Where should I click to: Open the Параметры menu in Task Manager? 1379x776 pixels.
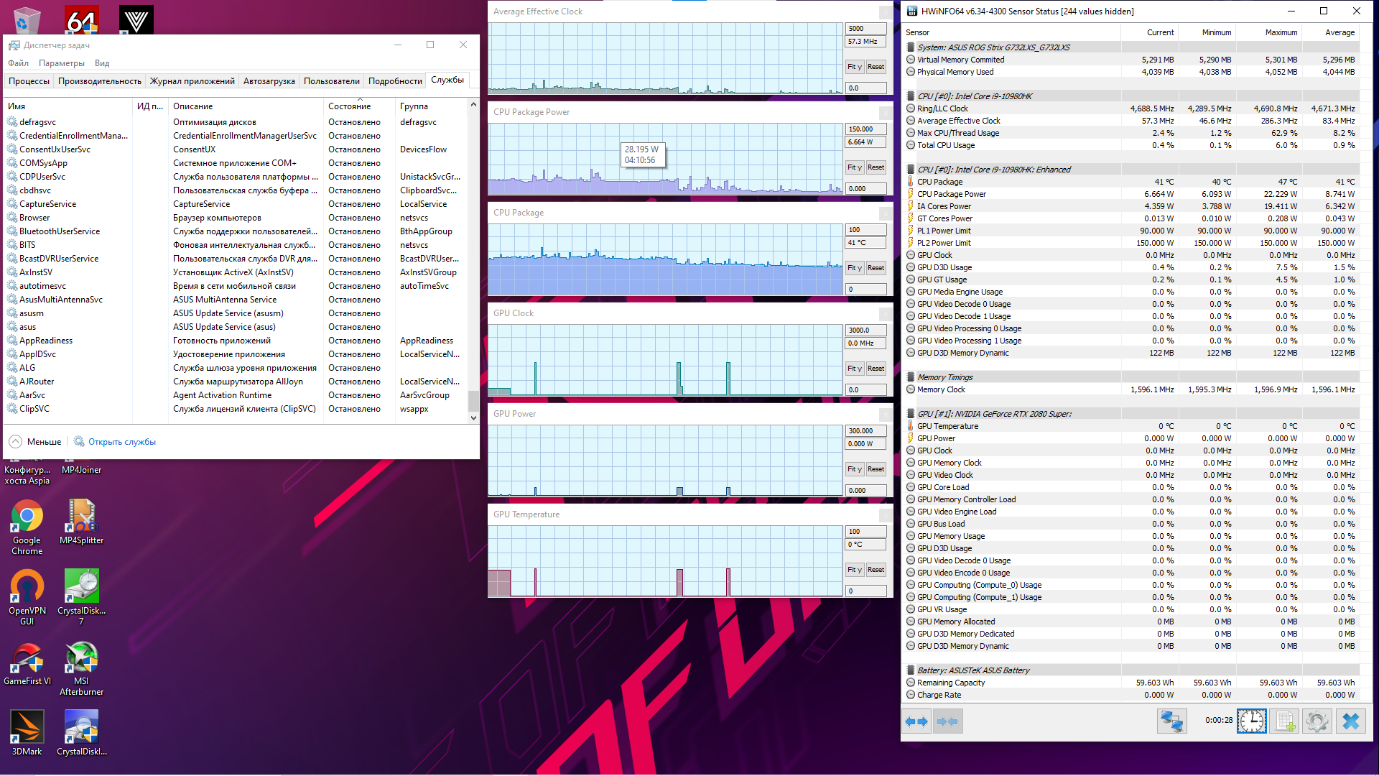click(62, 63)
